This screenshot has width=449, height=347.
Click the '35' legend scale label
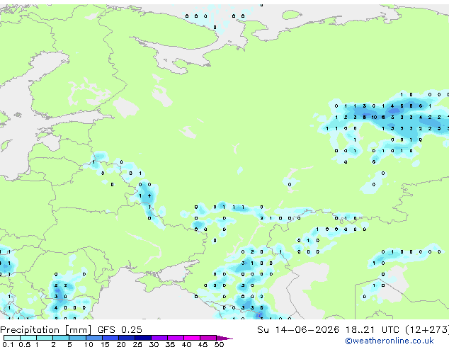pyautogui.click(x=170, y=344)
